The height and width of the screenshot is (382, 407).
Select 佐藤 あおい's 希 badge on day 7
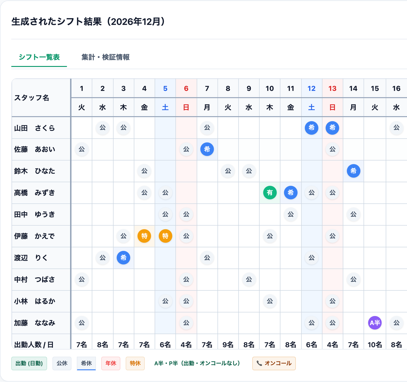207,149
